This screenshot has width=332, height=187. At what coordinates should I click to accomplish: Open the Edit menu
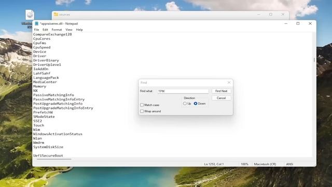45,30
